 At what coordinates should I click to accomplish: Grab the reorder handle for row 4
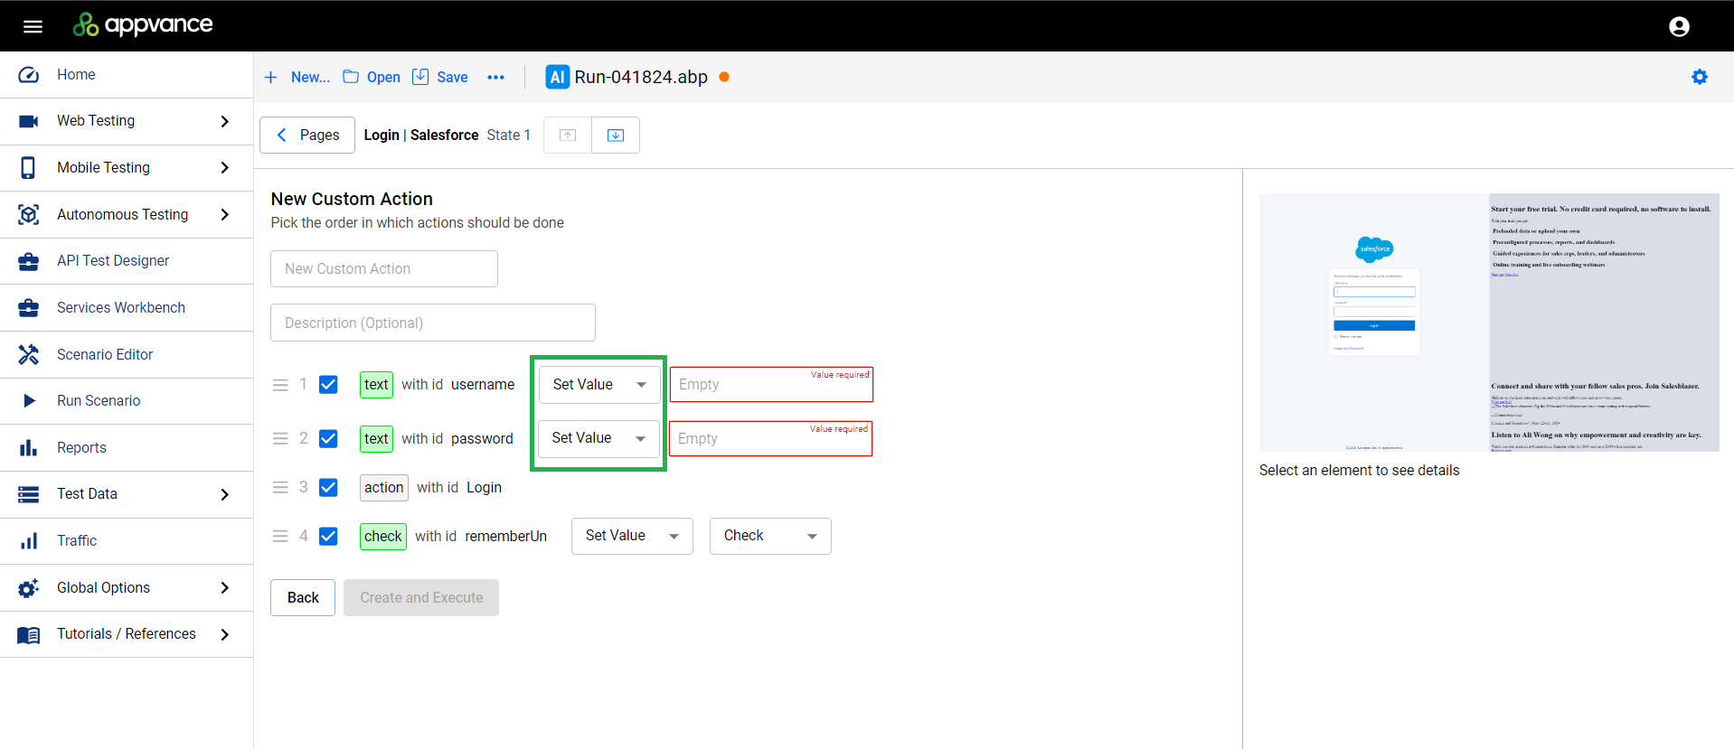[x=280, y=536]
